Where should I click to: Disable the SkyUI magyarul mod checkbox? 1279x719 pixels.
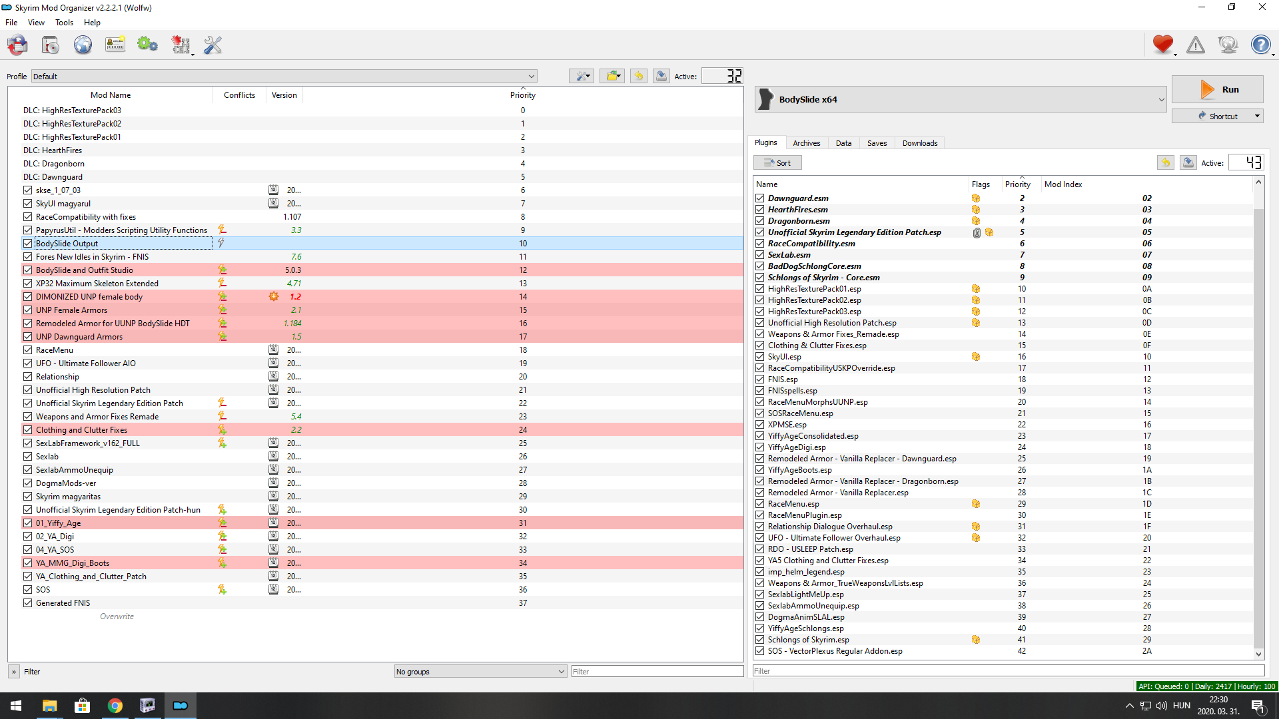(x=27, y=203)
